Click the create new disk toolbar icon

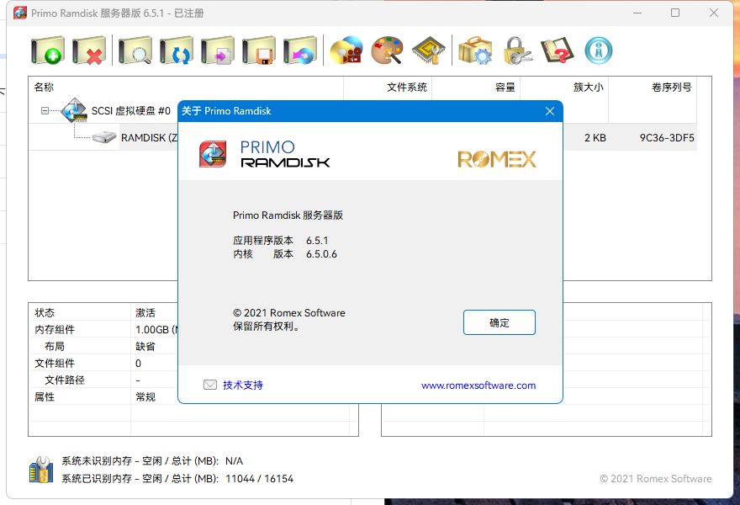48,50
